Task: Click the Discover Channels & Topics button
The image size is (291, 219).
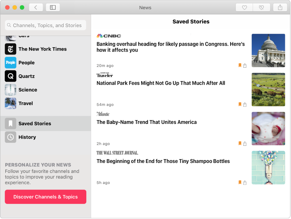Action: coord(46,197)
